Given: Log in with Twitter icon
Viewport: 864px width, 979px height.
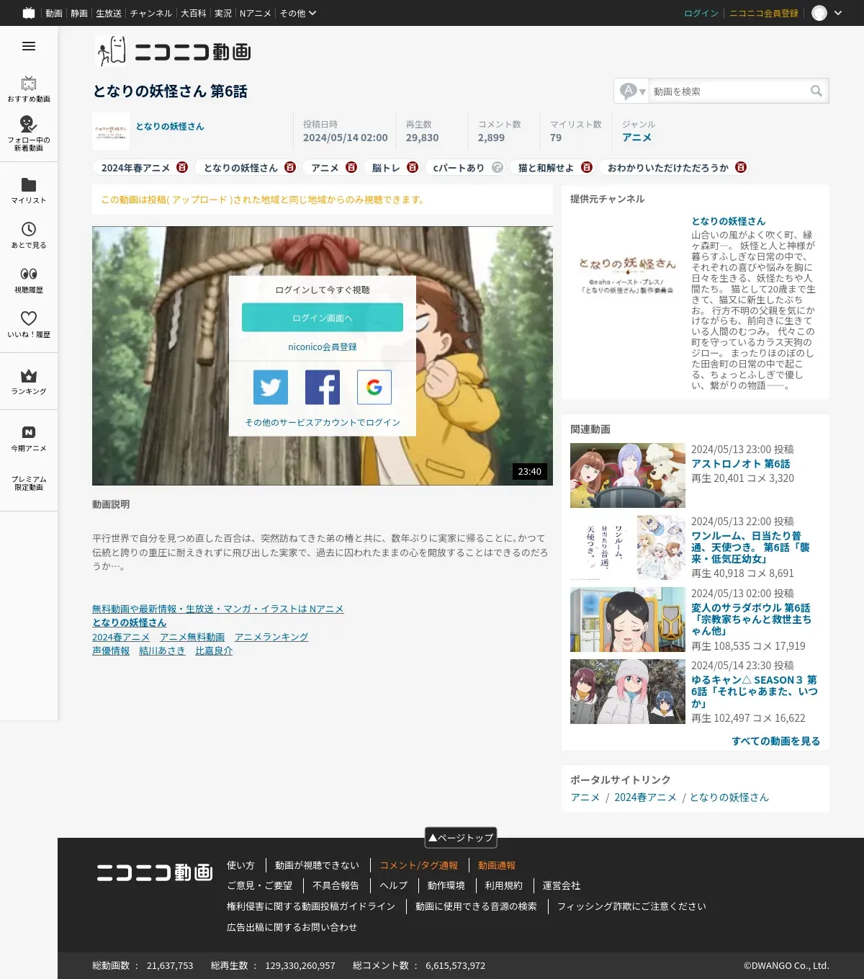Looking at the screenshot, I should click(x=271, y=388).
